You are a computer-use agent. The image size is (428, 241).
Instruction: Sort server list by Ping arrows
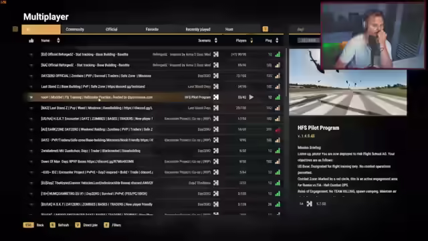coord(277,40)
